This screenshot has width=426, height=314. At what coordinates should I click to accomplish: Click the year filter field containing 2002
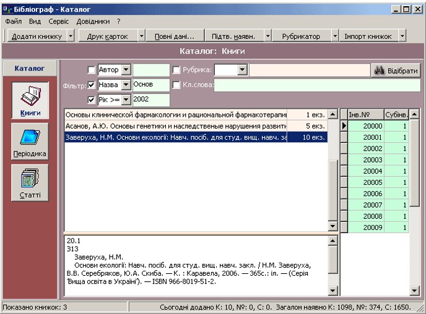click(150, 100)
